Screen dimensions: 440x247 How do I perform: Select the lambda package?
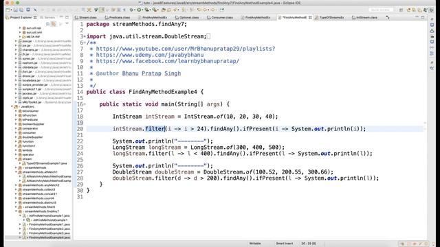tap(27, 150)
